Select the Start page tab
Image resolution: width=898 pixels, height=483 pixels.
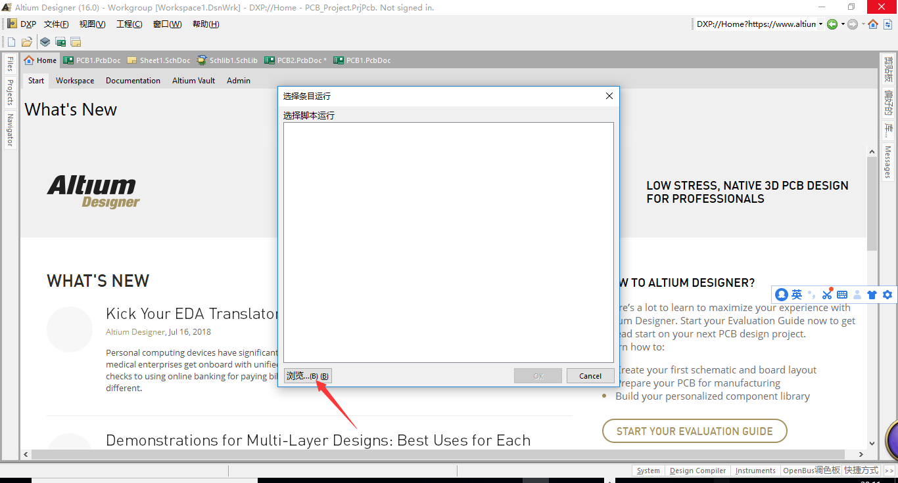[x=36, y=81]
